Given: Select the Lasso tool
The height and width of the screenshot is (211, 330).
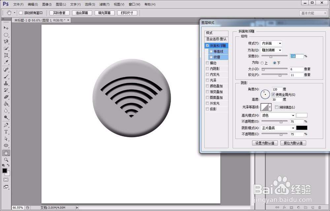Looking at the screenshot, I should [6, 42].
